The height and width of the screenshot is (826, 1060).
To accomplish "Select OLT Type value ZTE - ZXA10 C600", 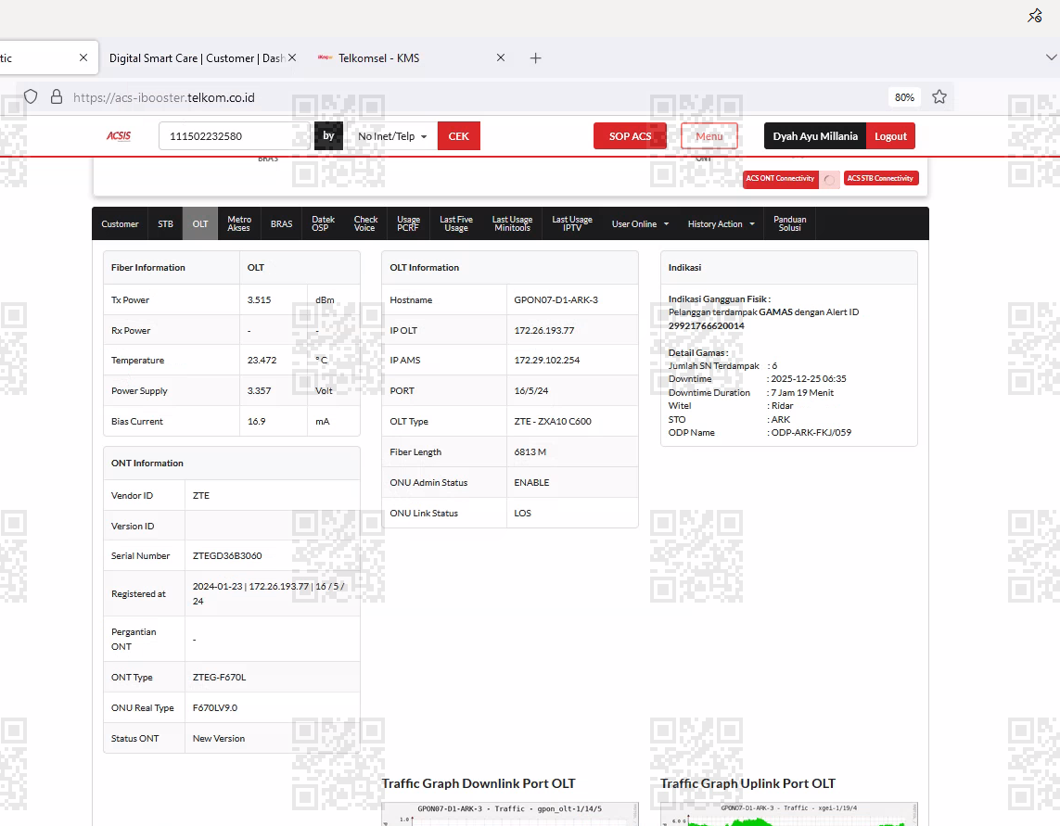I will [x=553, y=422].
